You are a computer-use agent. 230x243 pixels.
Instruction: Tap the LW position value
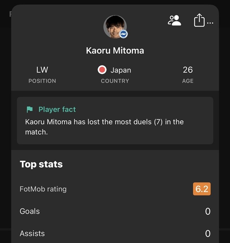42,70
